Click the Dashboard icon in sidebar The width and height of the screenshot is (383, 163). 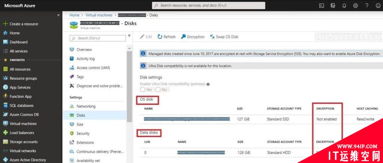click(5, 42)
